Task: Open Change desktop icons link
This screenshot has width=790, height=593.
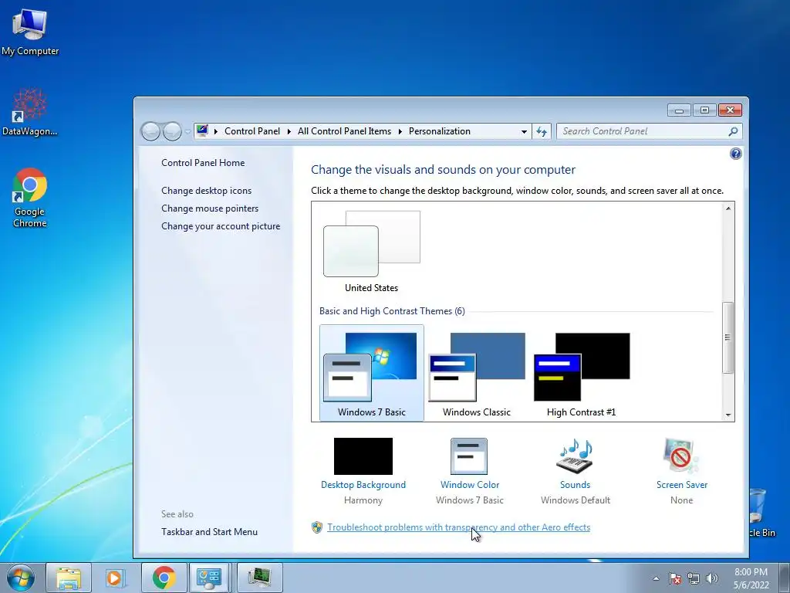Action: coord(207,191)
